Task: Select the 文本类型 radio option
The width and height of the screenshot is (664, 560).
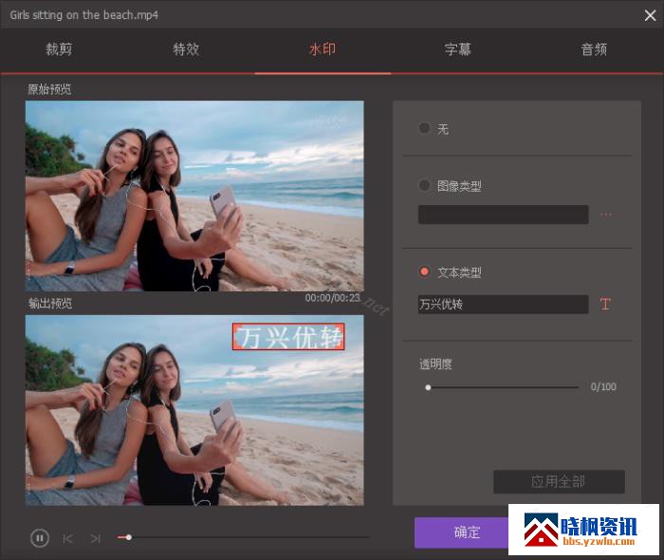Action: click(x=424, y=271)
